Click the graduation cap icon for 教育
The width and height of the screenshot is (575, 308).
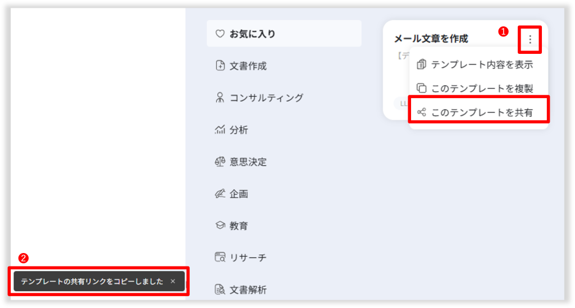click(x=220, y=226)
